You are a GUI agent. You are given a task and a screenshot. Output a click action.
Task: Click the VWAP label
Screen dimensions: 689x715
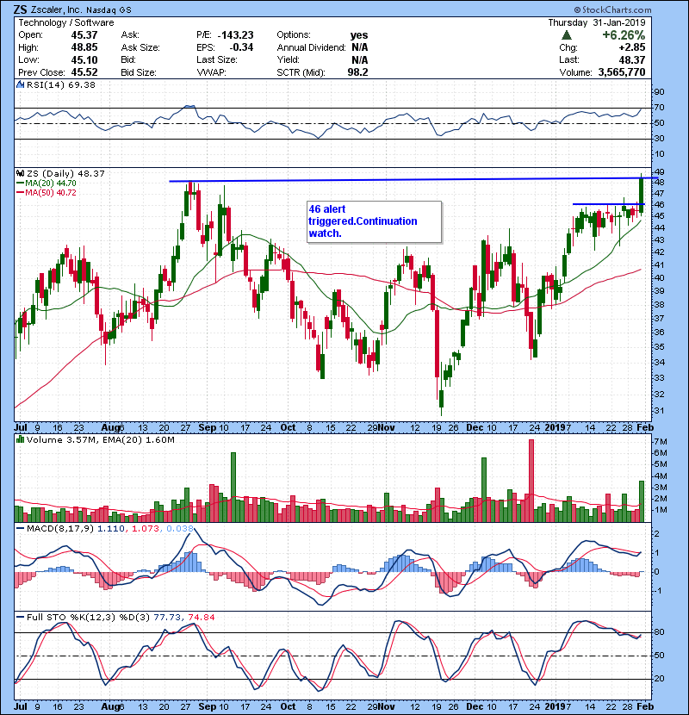click(212, 72)
